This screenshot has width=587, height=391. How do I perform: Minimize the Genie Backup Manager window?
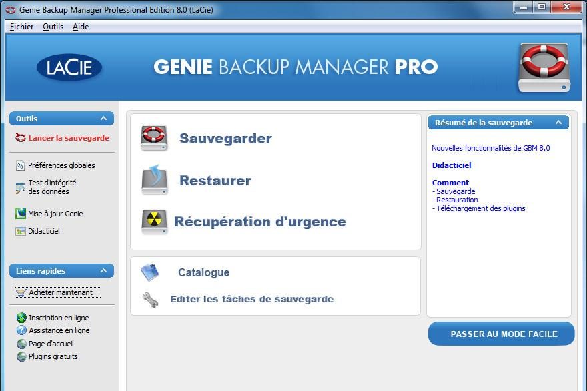[x=524, y=7]
